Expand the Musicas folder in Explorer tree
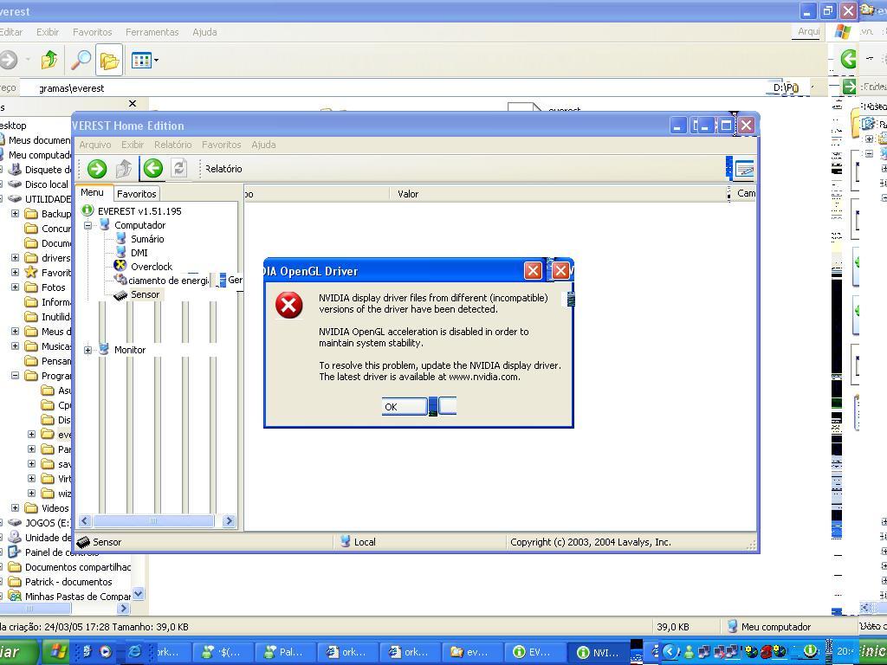Image resolution: width=887 pixels, height=665 pixels. [16, 345]
